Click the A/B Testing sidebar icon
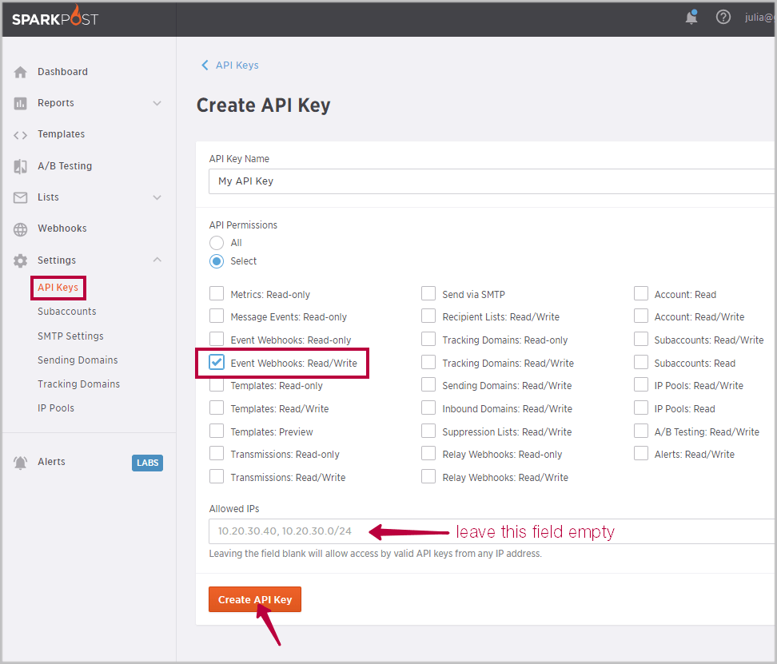 point(21,166)
